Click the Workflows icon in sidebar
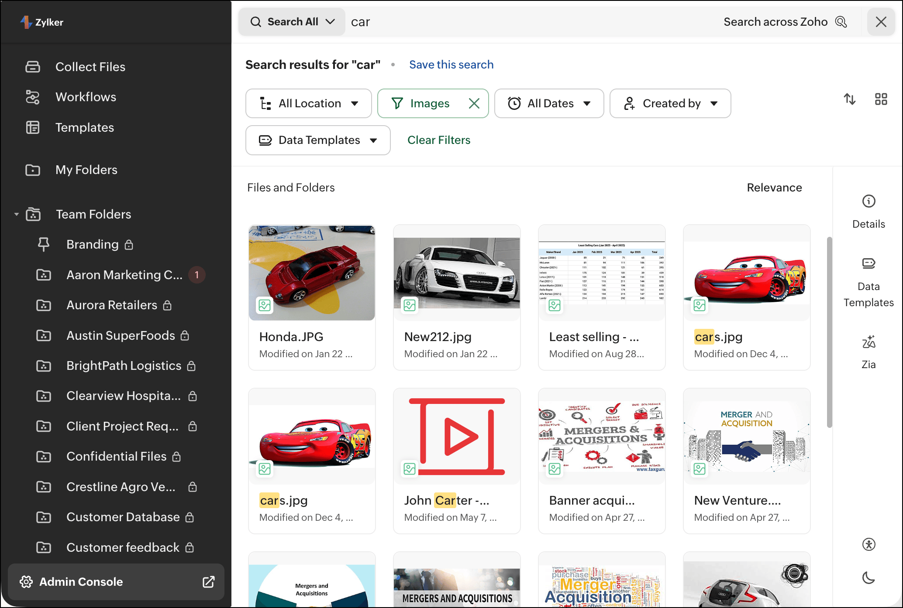The width and height of the screenshot is (903, 608). pos(33,97)
